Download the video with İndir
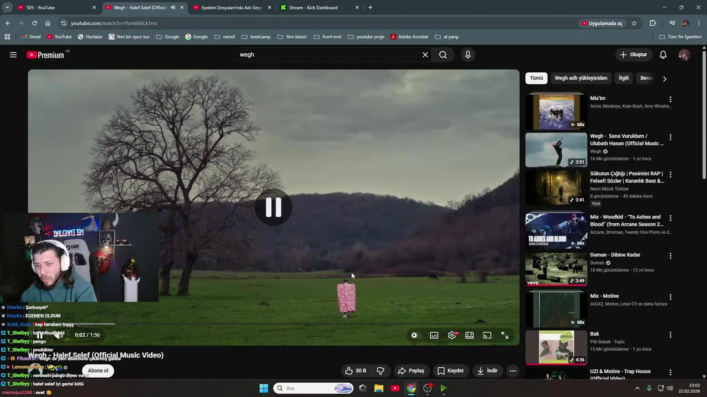This screenshot has height=397, width=707. point(488,371)
